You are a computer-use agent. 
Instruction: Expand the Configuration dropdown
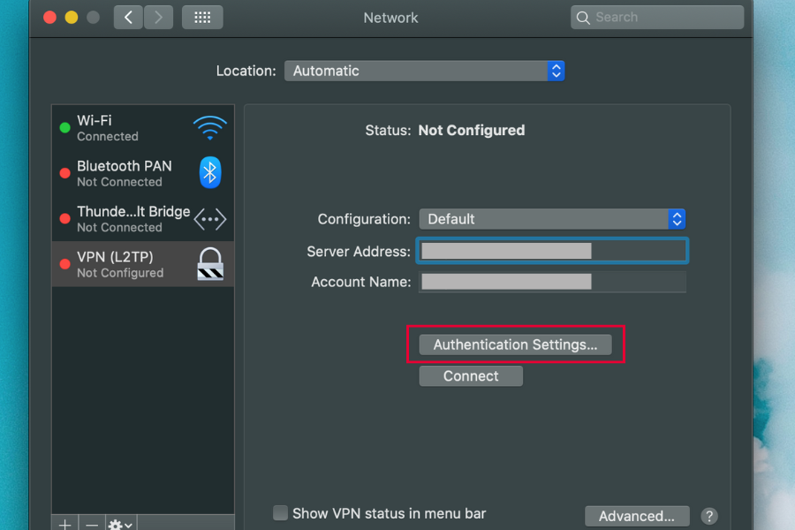point(552,219)
